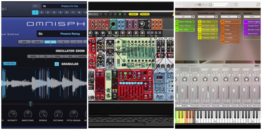Open the FM oscillator zoom tab
The image size is (262, 130).
pos(45,56)
